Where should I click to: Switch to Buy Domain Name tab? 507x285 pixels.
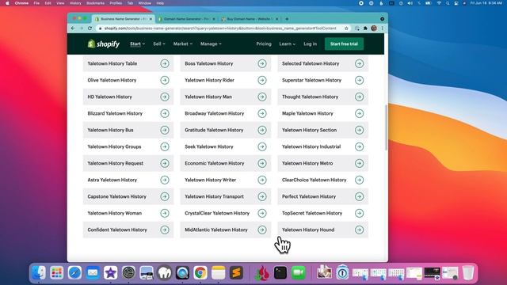(250, 19)
